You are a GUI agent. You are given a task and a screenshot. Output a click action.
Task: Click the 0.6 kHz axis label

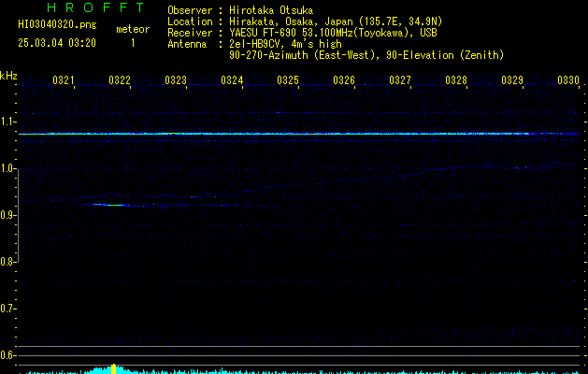7,355
